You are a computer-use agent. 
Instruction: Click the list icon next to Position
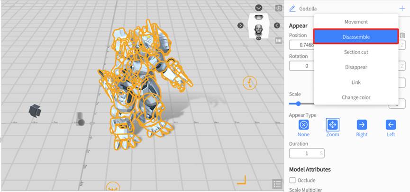pos(402,35)
